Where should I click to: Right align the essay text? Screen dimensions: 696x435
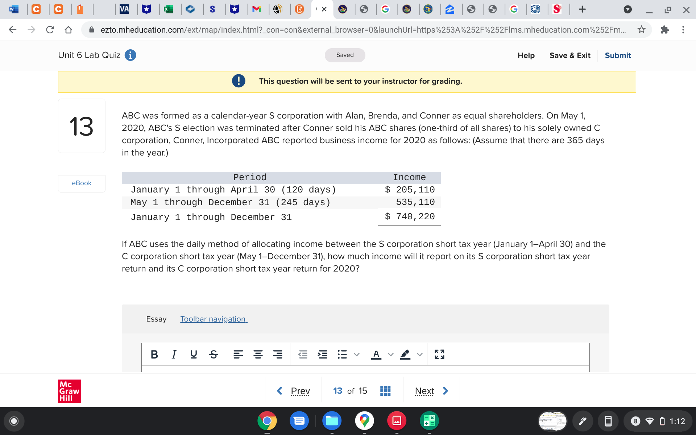(x=278, y=354)
